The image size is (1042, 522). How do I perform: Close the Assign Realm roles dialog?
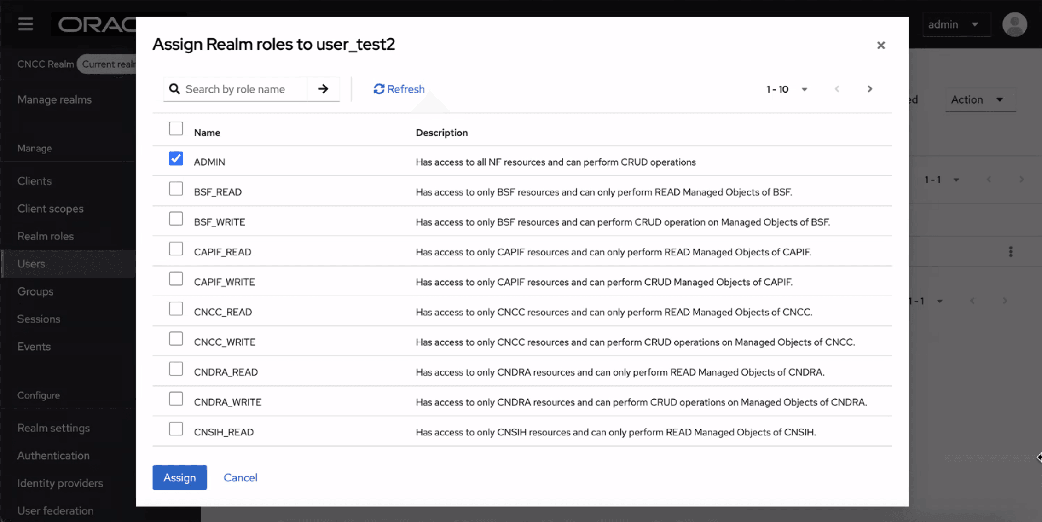tap(880, 45)
